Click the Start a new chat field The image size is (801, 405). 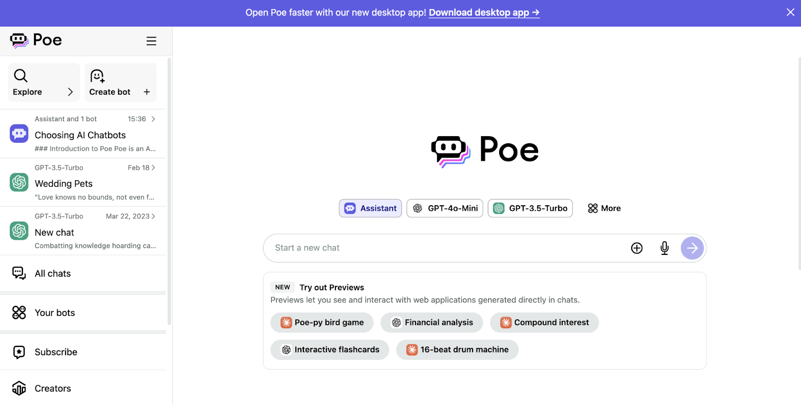446,248
